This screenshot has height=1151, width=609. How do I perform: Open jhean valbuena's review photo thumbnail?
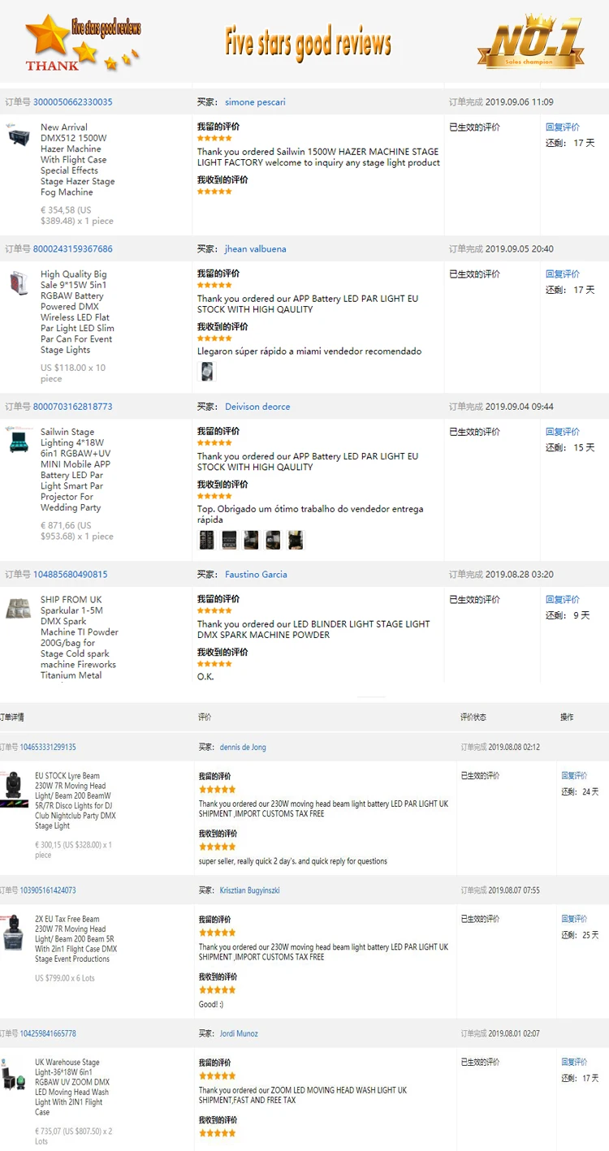(x=208, y=372)
